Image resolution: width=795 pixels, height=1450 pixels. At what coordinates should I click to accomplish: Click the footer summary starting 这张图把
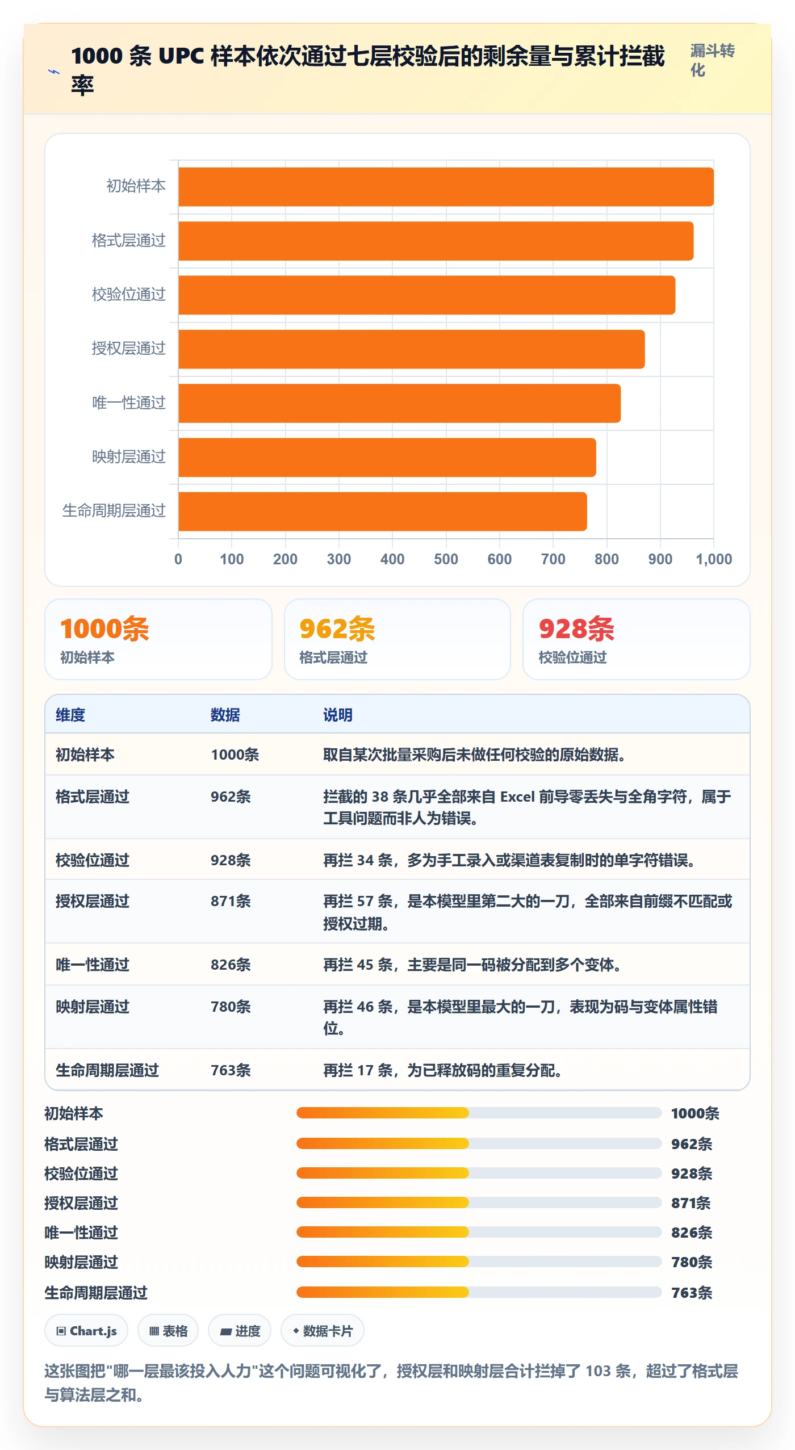pyautogui.click(x=391, y=1382)
